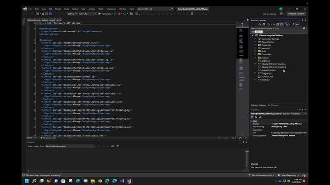Expand the Properties folder node

pos(255,45)
